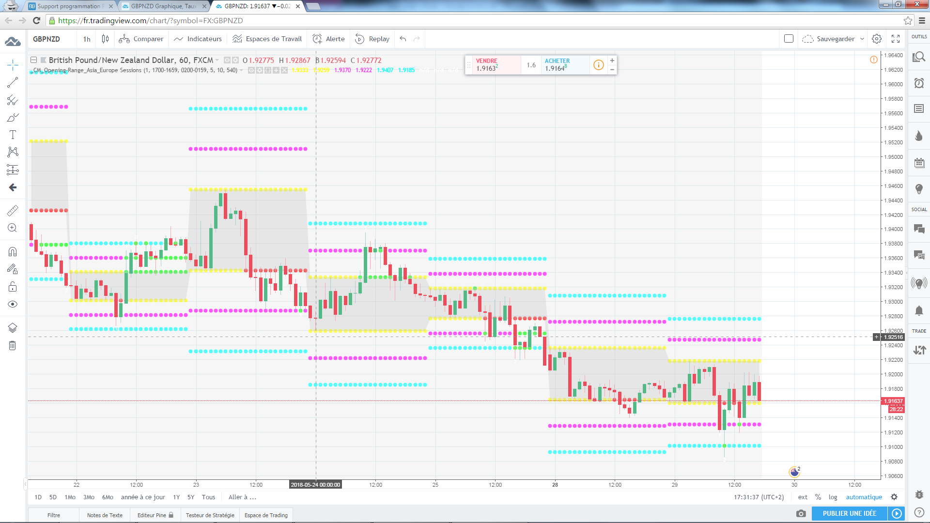Viewport: 930px width, 523px height.
Task: Toggle log price scale
Action: coord(833,497)
